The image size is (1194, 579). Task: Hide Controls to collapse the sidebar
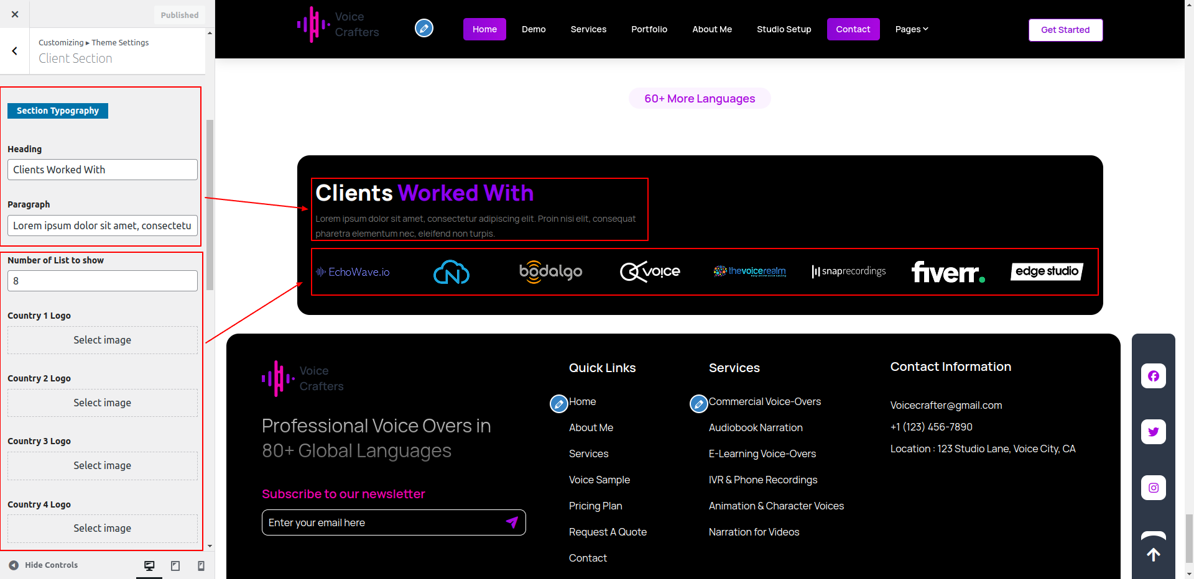coord(44,565)
